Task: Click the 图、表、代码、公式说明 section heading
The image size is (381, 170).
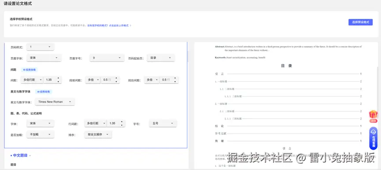Action: [x=26, y=113]
